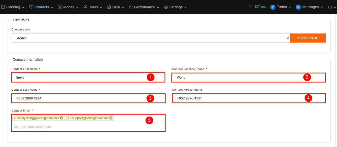Click the Contact First Name field containing Emily
This screenshot has width=337, height=147.
[81, 78]
